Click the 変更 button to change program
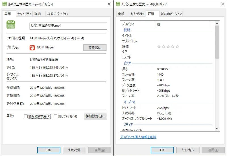Viewport: 227px width, 156px height. pos(95,48)
